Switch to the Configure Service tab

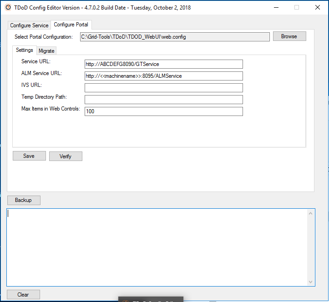point(29,25)
